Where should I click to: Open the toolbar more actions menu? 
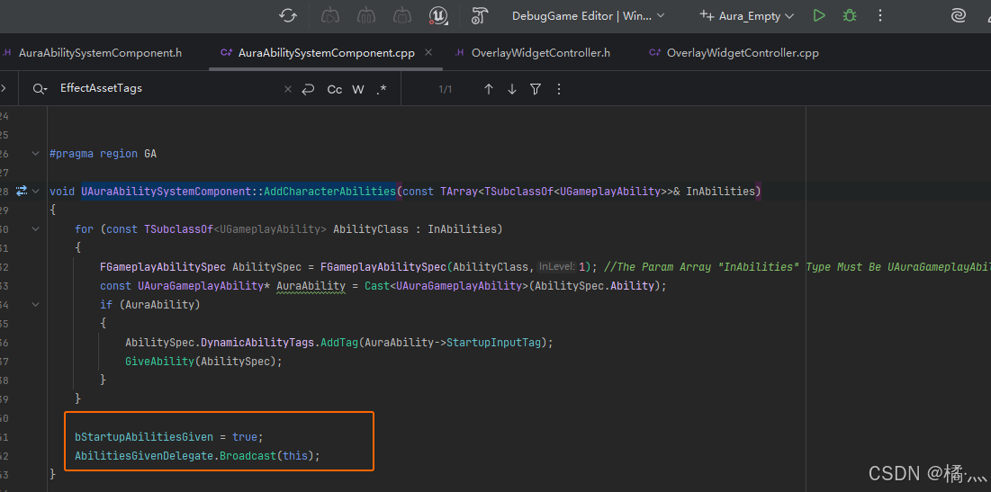[880, 16]
